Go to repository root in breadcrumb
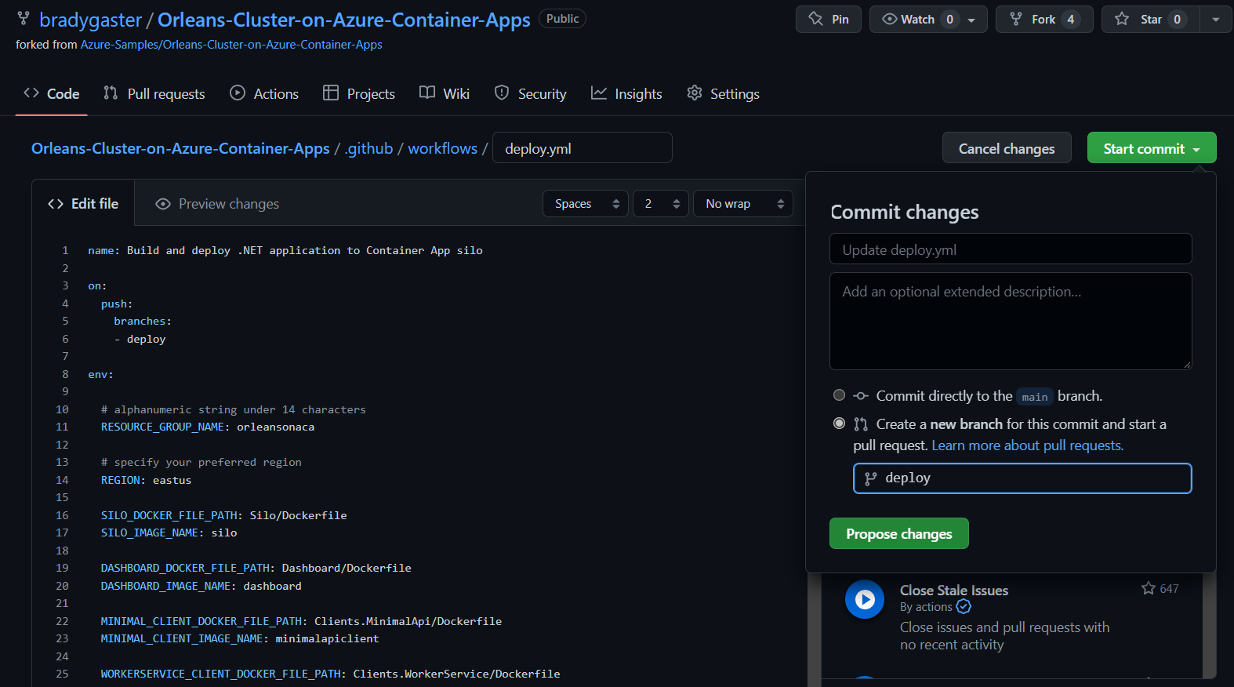The width and height of the screenshot is (1234, 687). (180, 148)
